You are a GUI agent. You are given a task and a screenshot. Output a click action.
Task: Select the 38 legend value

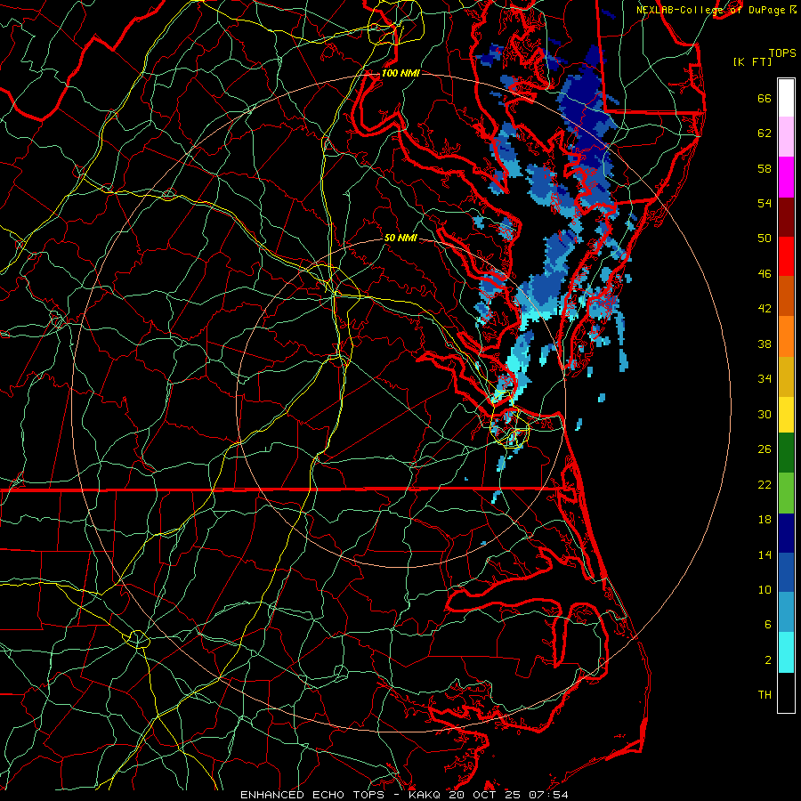(765, 344)
